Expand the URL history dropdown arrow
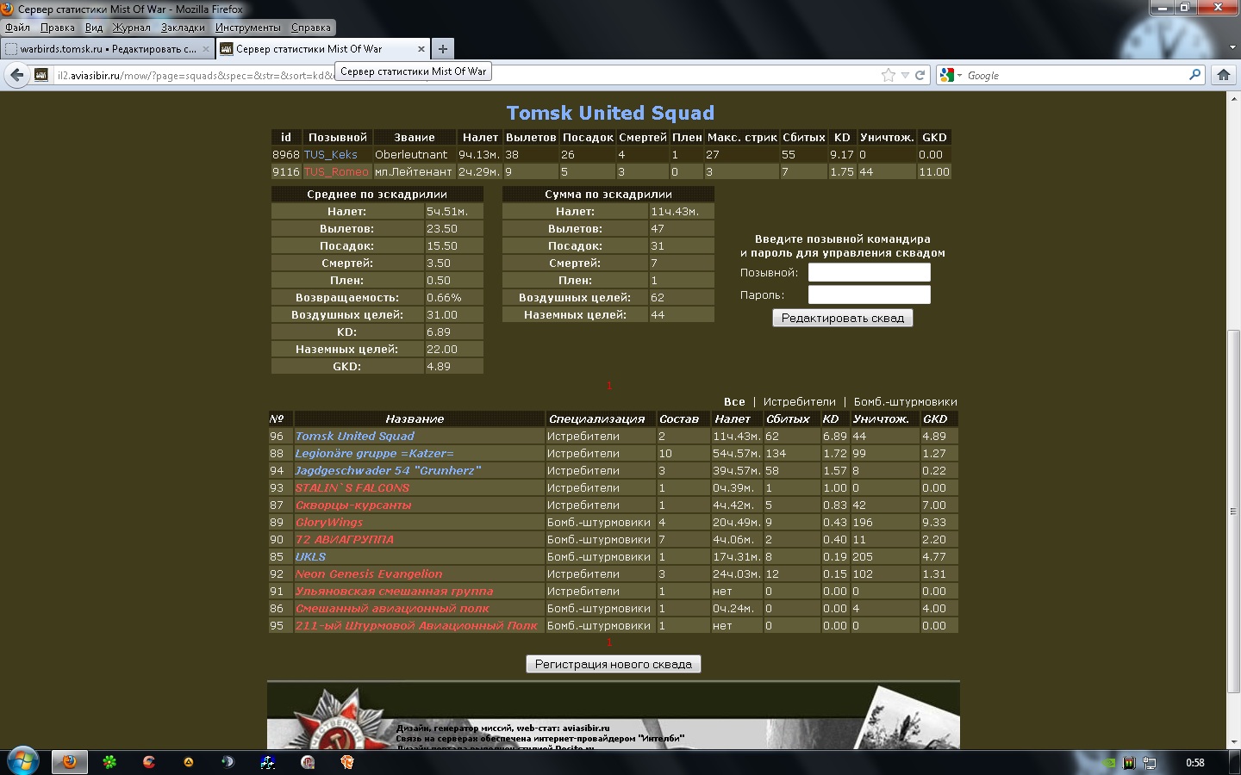The height and width of the screenshot is (775, 1241). click(905, 75)
